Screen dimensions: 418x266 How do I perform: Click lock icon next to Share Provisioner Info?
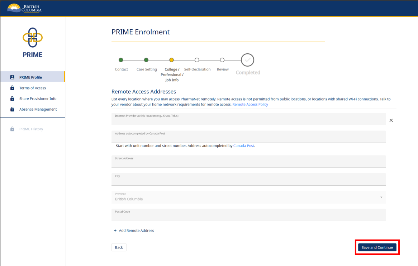point(12,99)
